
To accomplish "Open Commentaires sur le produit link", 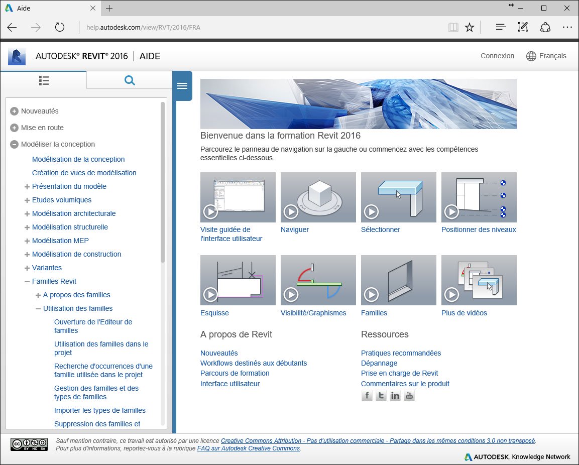I will (405, 384).
